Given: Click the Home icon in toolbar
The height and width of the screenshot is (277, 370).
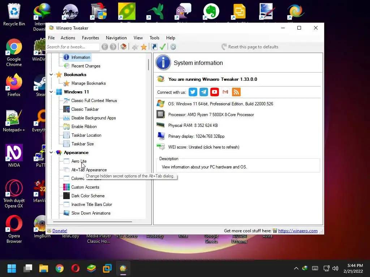Looking at the screenshot, I should (124, 47).
